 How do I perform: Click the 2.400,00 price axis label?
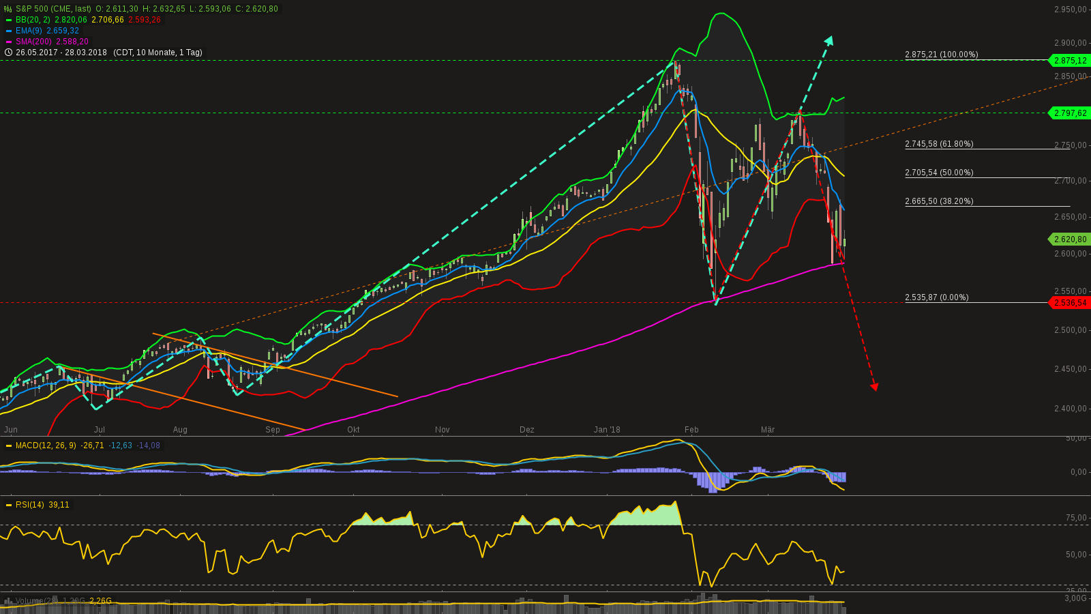(1071, 409)
